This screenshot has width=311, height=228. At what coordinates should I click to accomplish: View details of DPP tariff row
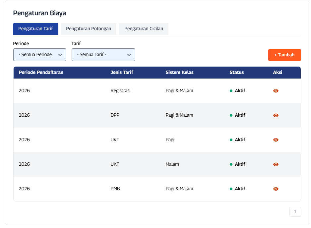coord(276,115)
